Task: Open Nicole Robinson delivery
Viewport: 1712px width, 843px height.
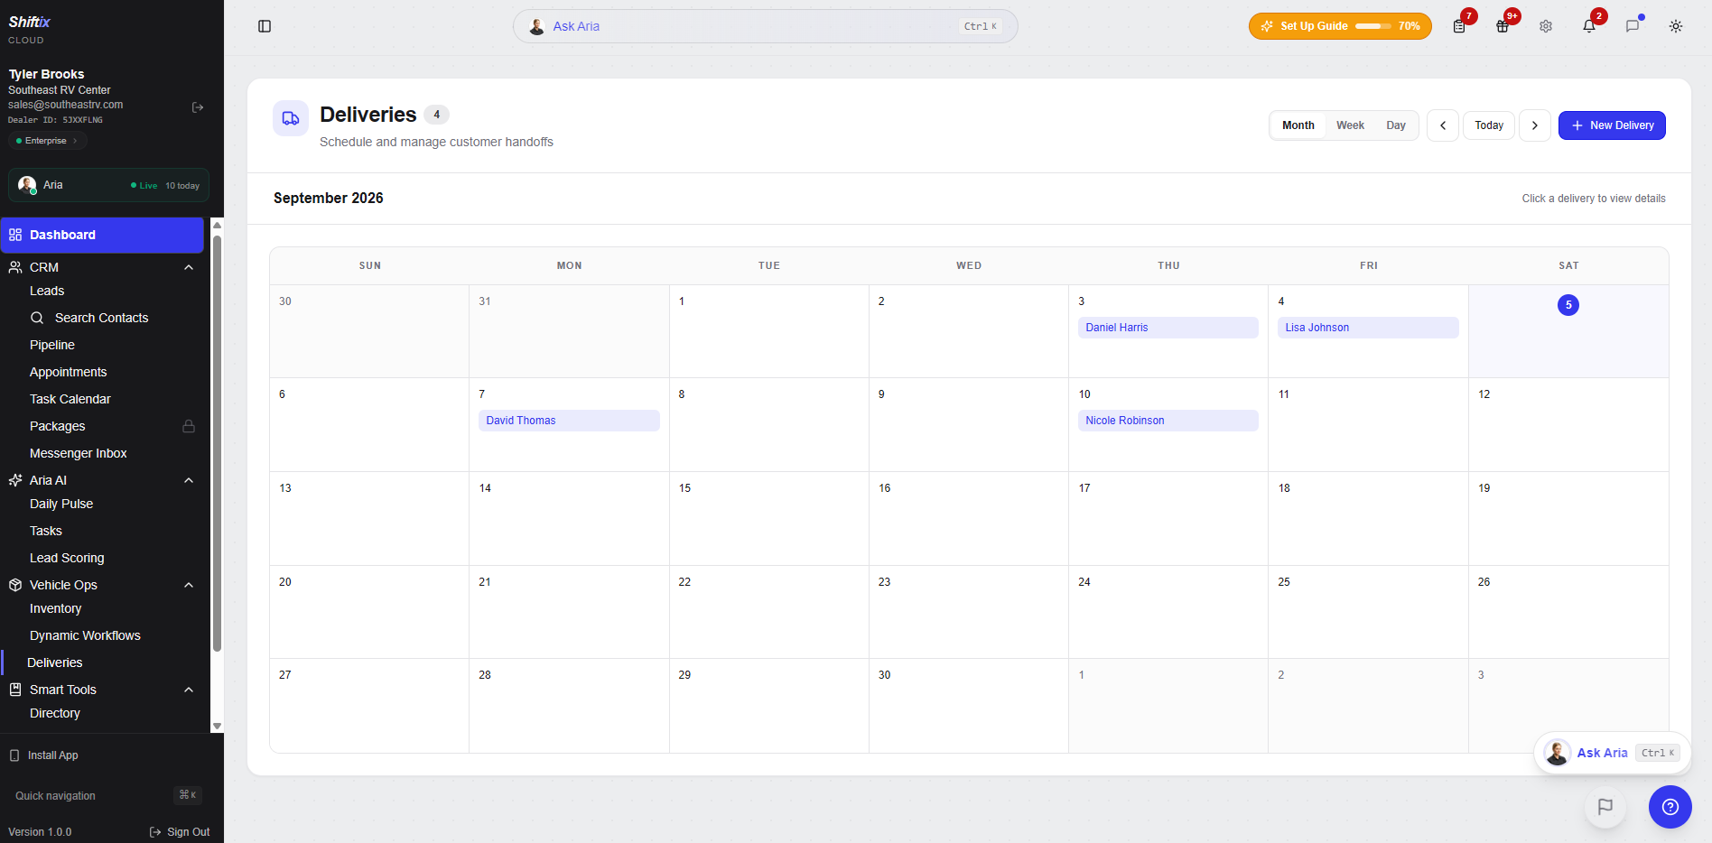Action: pos(1168,421)
